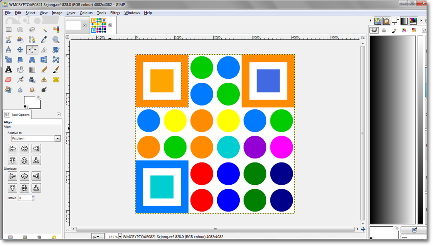Click the black-to-white gradient preview
The height and width of the screenshot is (246, 433).
coord(393,130)
